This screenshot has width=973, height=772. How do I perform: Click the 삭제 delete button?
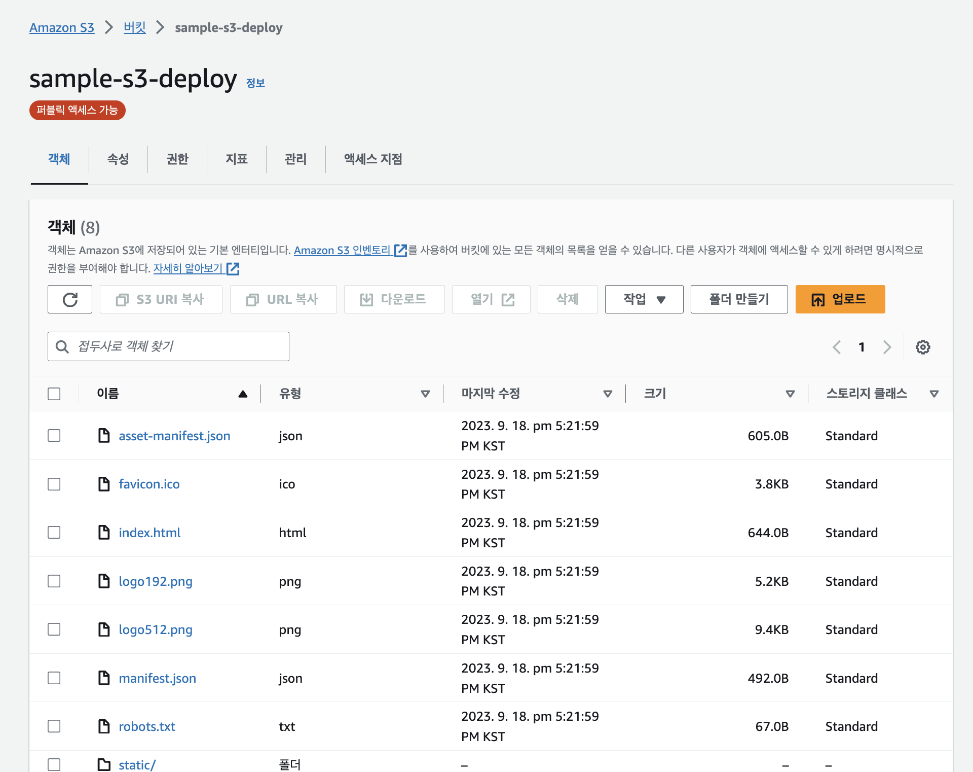coord(568,299)
